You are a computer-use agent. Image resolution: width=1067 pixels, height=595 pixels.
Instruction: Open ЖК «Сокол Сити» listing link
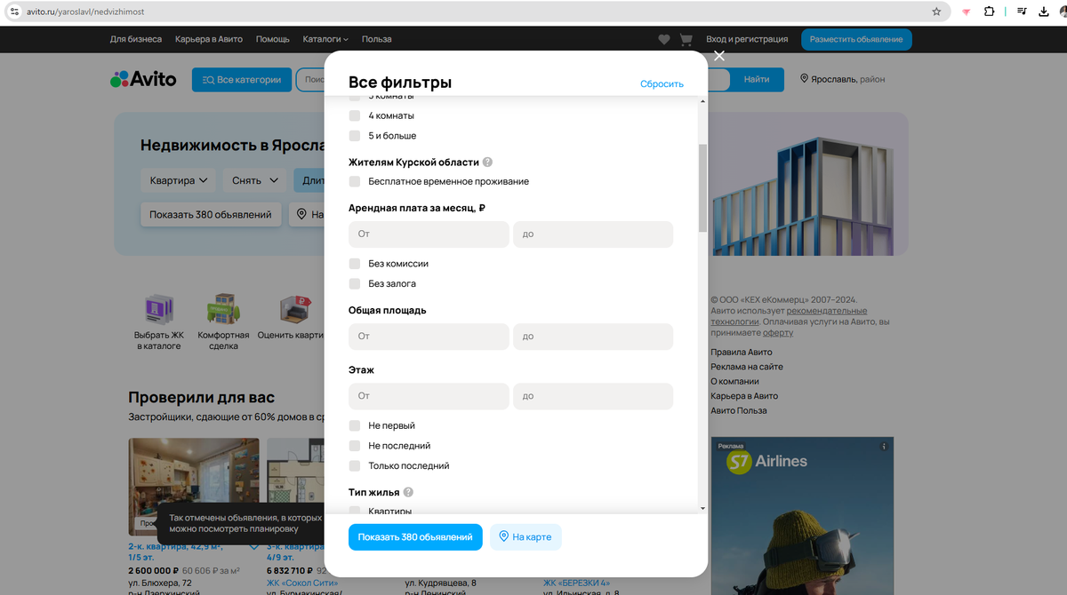[301, 583]
